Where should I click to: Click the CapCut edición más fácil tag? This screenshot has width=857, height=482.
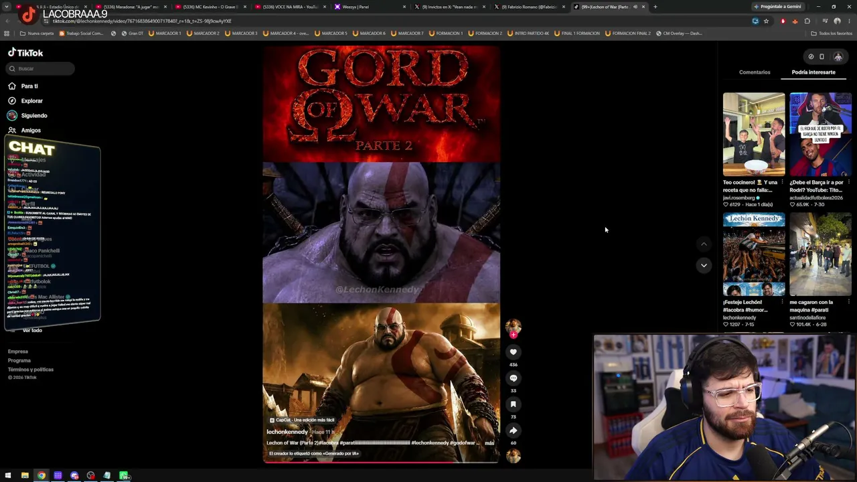(x=302, y=420)
